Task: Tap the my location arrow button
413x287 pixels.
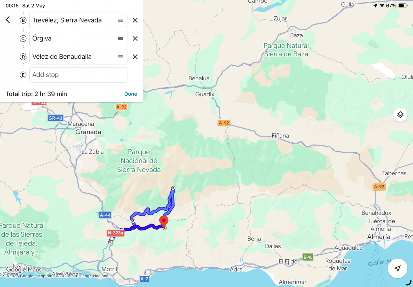Action: [398, 268]
